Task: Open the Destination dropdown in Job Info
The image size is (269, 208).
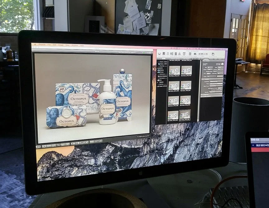Action: tap(216, 81)
